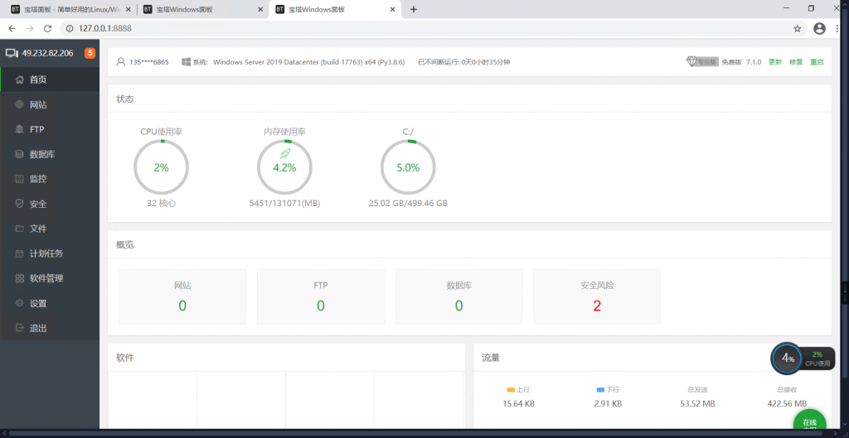Click the folder icon beside 文件

[x=20, y=229]
